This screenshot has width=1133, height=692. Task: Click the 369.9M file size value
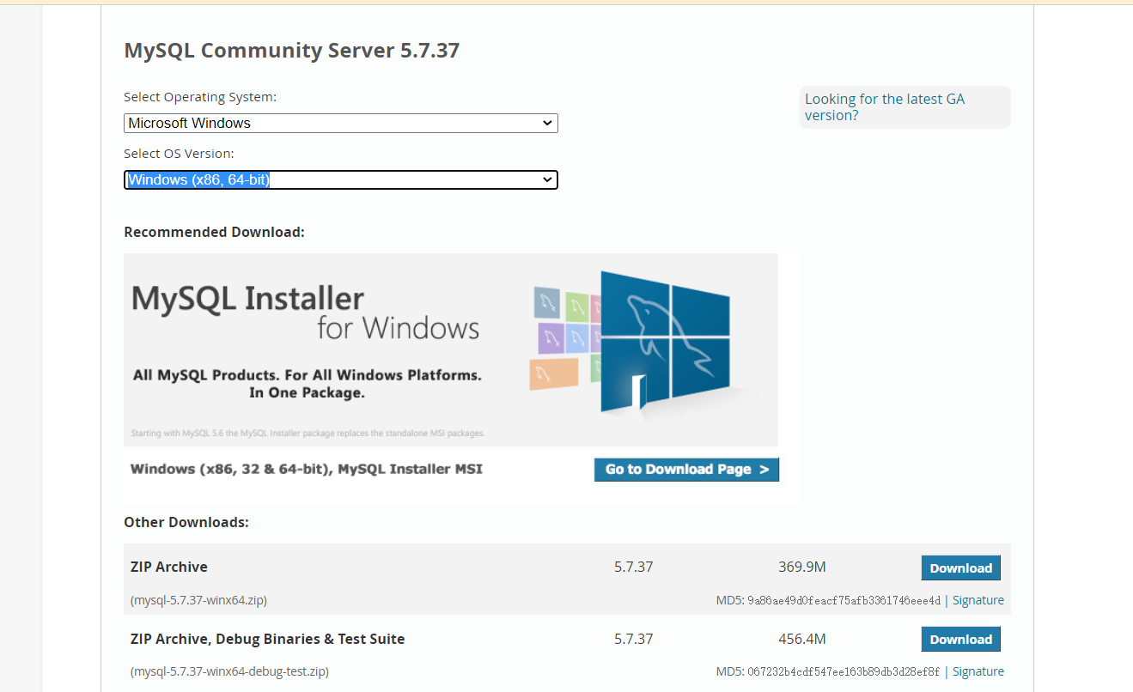point(801,568)
